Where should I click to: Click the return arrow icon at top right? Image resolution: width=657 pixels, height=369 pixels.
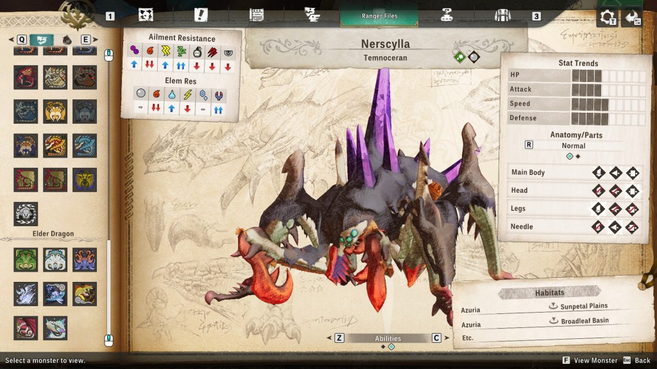[633, 17]
